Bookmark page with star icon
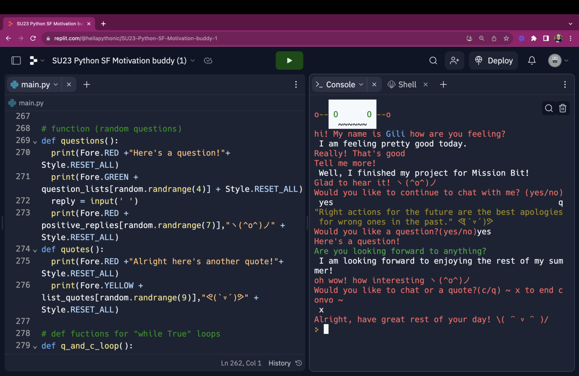The image size is (579, 376). click(x=506, y=38)
